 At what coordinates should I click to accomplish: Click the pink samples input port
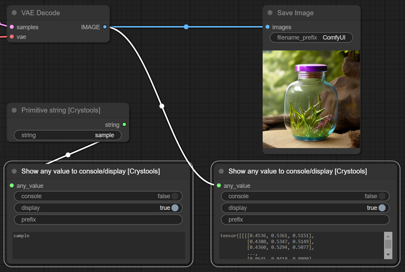[x=12, y=27]
